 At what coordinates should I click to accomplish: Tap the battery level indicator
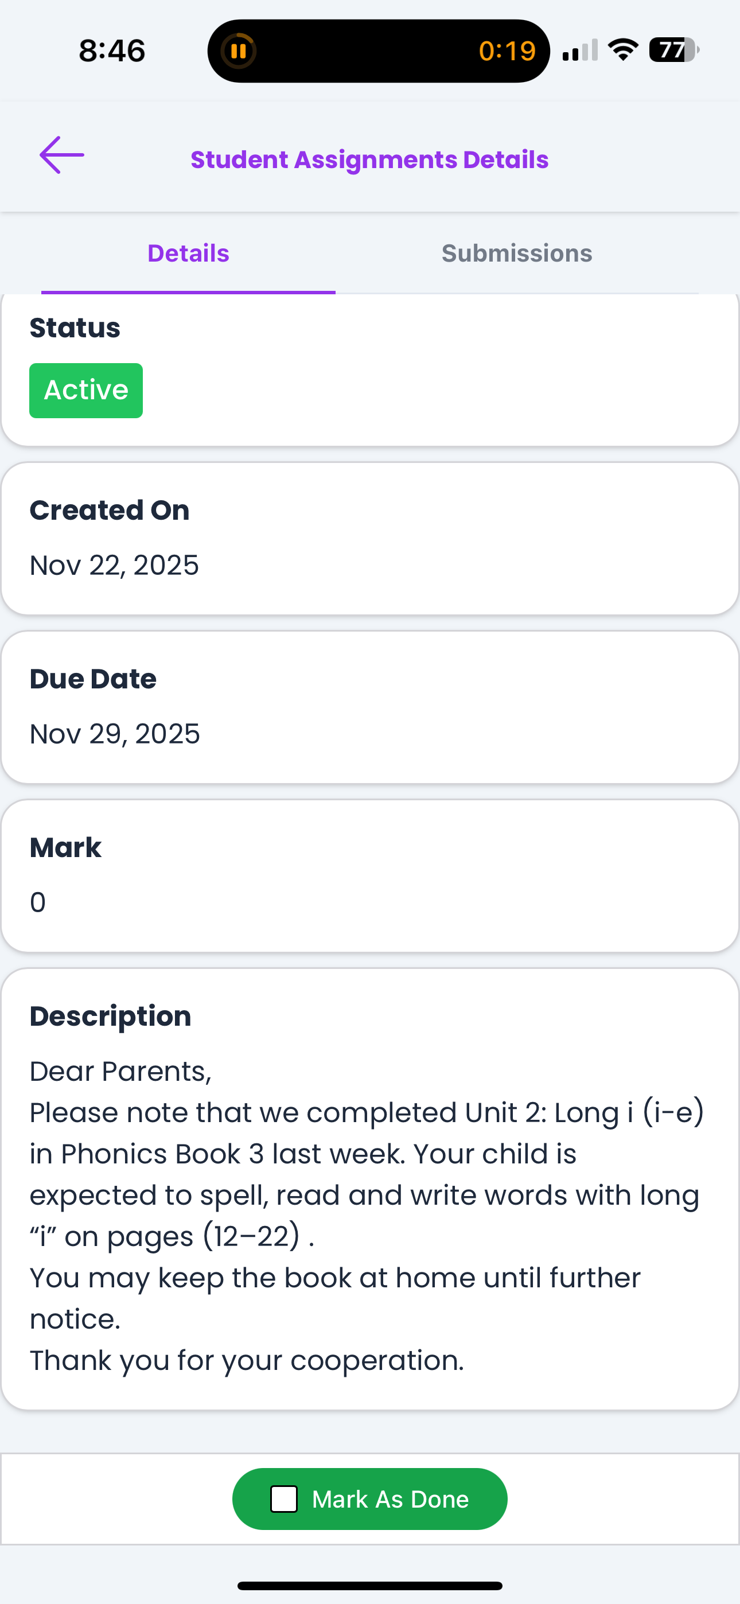[x=673, y=50]
